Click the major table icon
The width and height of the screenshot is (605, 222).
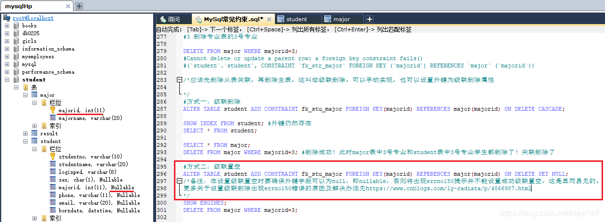(x=35, y=95)
